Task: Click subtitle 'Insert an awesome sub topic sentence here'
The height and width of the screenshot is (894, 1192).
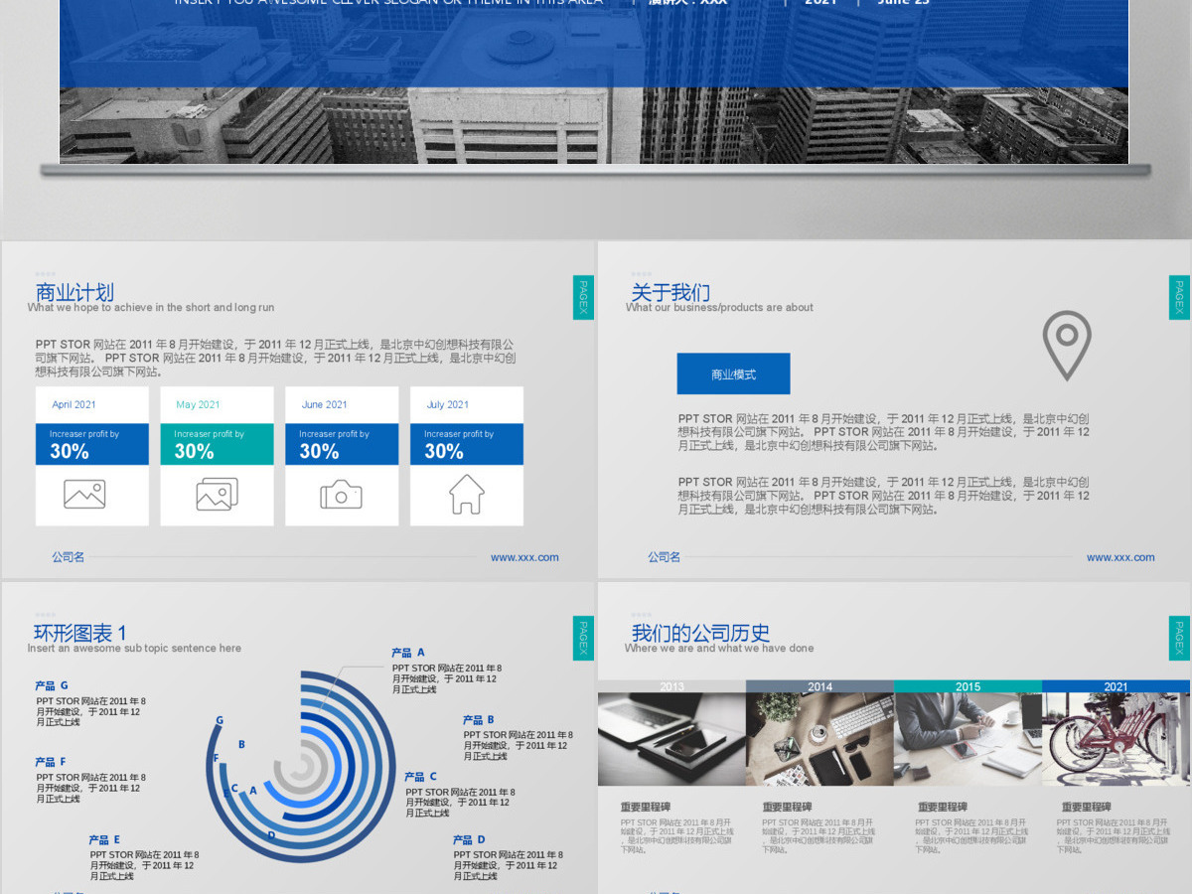Action: (x=134, y=649)
